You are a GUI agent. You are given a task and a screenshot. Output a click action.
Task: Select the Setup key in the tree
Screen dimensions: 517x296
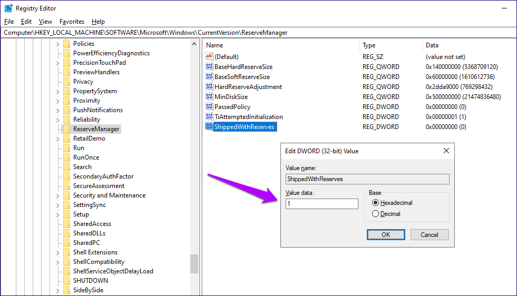81,214
